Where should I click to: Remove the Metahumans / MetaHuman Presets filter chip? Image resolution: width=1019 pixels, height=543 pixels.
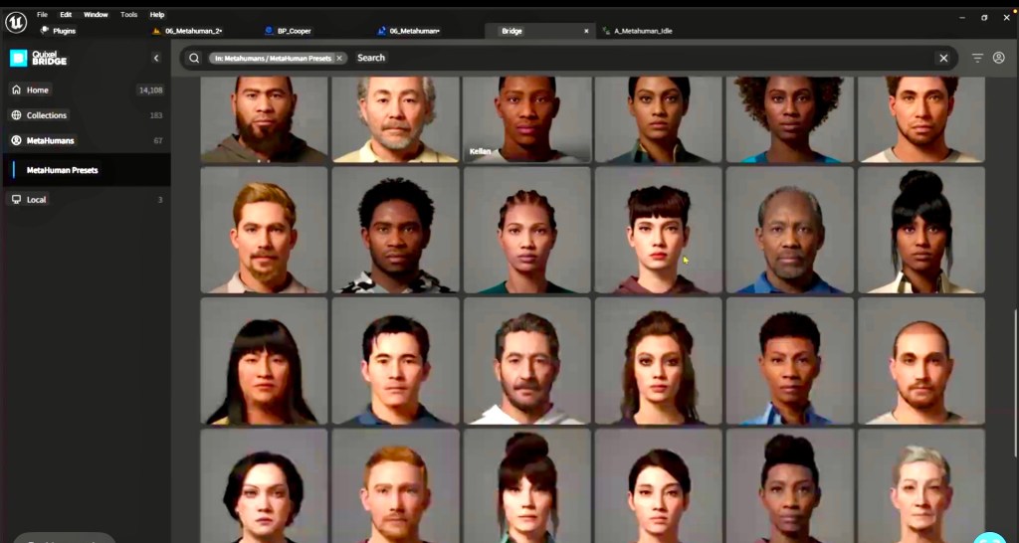[x=338, y=59]
